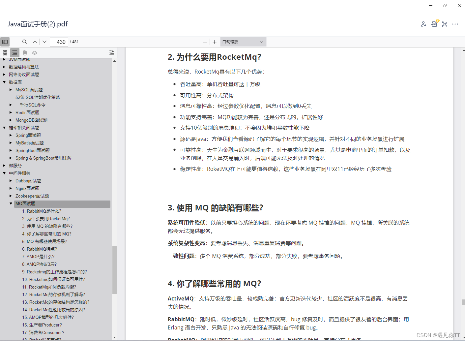
Task: Click outline scrollbar up arrow
Action: click(114, 61)
